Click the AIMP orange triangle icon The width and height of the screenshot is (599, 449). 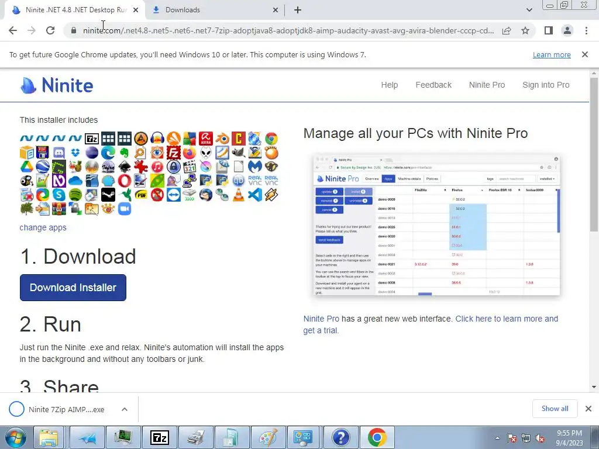(x=140, y=138)
